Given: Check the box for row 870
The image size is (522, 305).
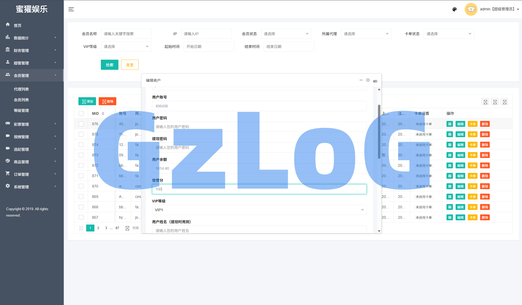Looking at the screenshot, I should [x=81, y=186].
